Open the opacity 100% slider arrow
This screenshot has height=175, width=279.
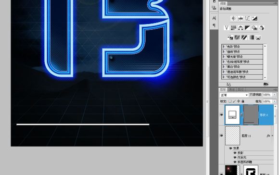(275, 95)
